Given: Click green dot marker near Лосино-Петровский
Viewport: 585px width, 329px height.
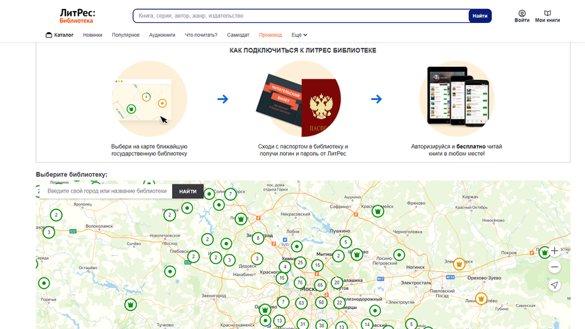Looking at the screenshot, I should coord(399,255).
